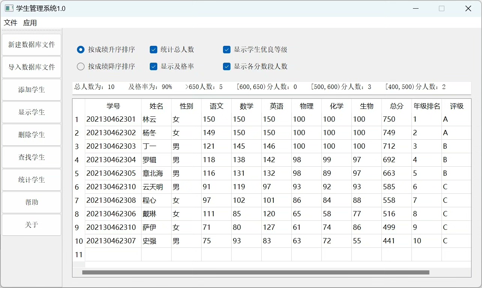Click the 新建数据库文件 button
The image size is (482, 288).
[32, 45]
